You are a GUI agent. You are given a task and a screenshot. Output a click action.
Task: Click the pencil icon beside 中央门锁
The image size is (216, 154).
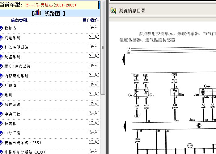click(1, 114)
